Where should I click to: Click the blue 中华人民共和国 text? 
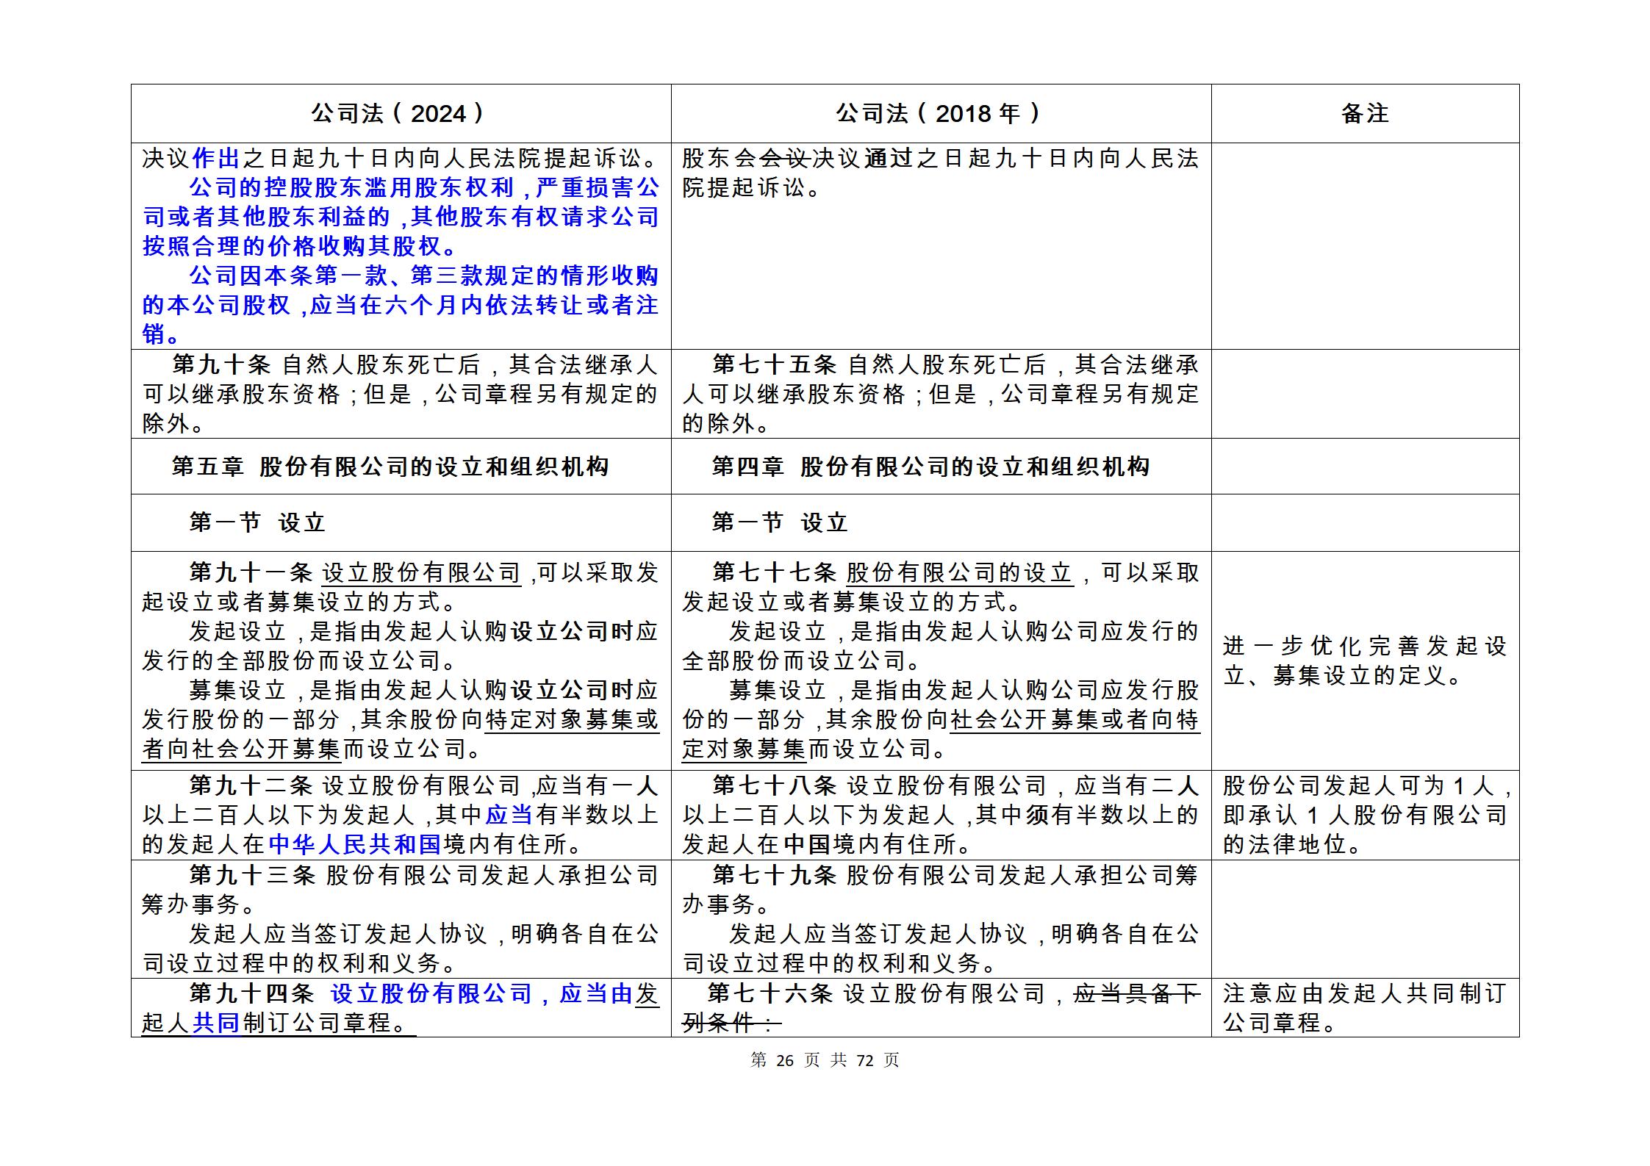point(354,844)
